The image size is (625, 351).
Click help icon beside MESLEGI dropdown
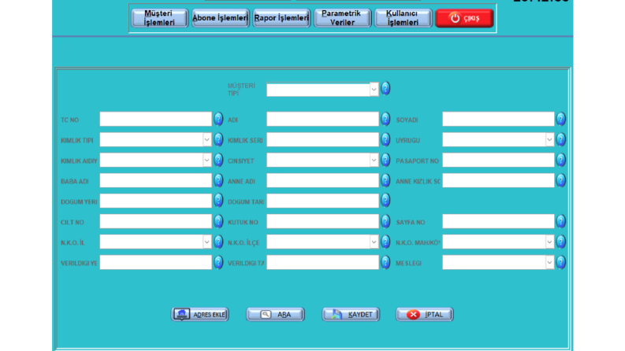[561, 262]
